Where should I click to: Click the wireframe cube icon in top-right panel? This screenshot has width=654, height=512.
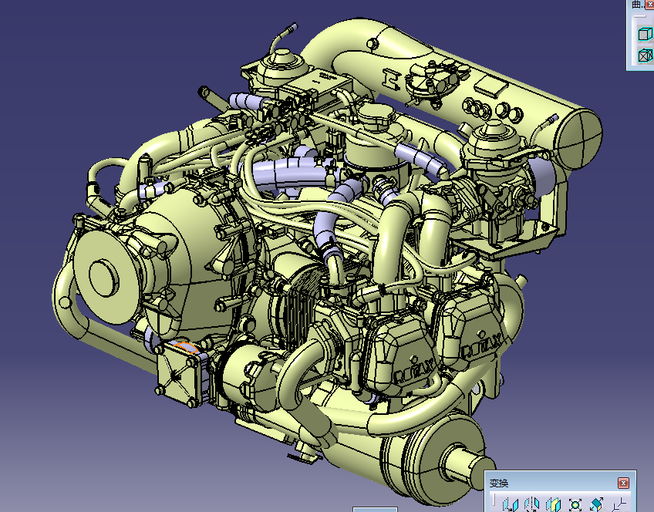pyautogui.click(x=644, y=56)
